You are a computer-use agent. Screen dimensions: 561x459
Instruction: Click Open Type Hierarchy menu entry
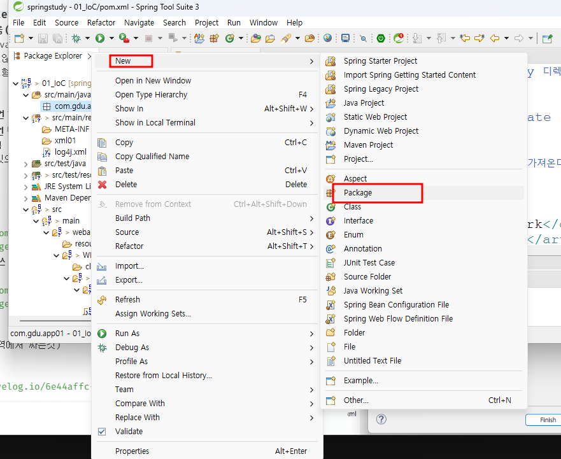click(x=208, y=95)
